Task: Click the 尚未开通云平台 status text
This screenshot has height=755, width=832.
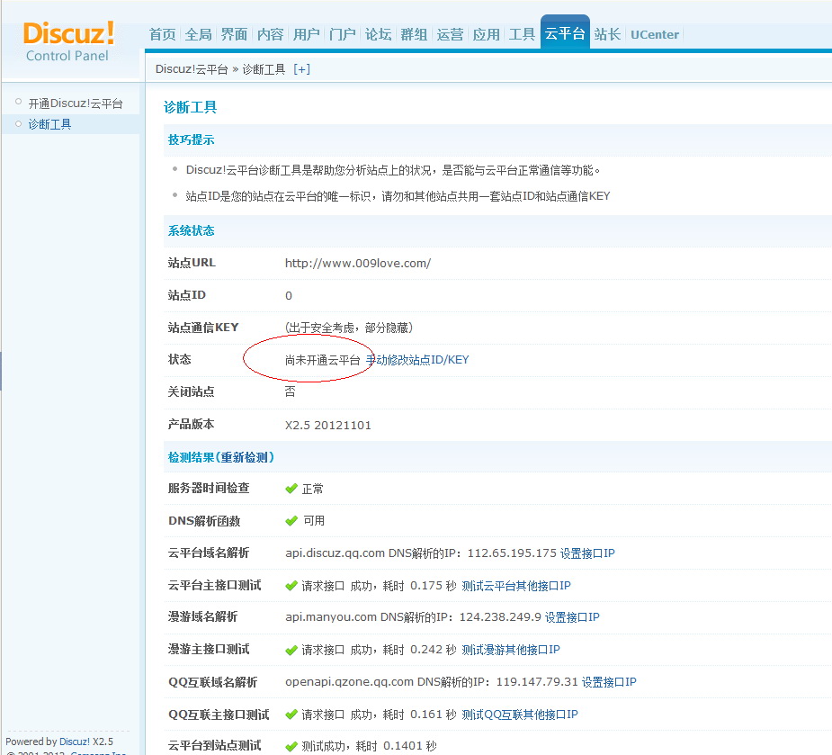Action: click(x=323, y=360)
